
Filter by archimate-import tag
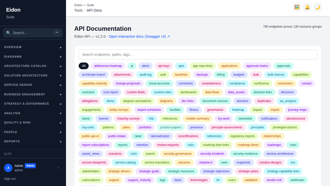(x=94, y=75)
